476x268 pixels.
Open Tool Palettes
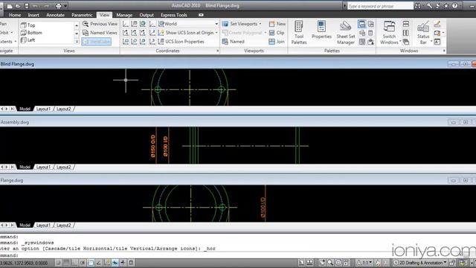pos(299,33)
